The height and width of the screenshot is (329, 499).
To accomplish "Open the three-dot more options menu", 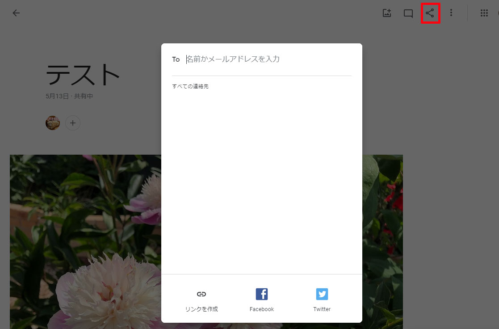I will coord(451,13).
